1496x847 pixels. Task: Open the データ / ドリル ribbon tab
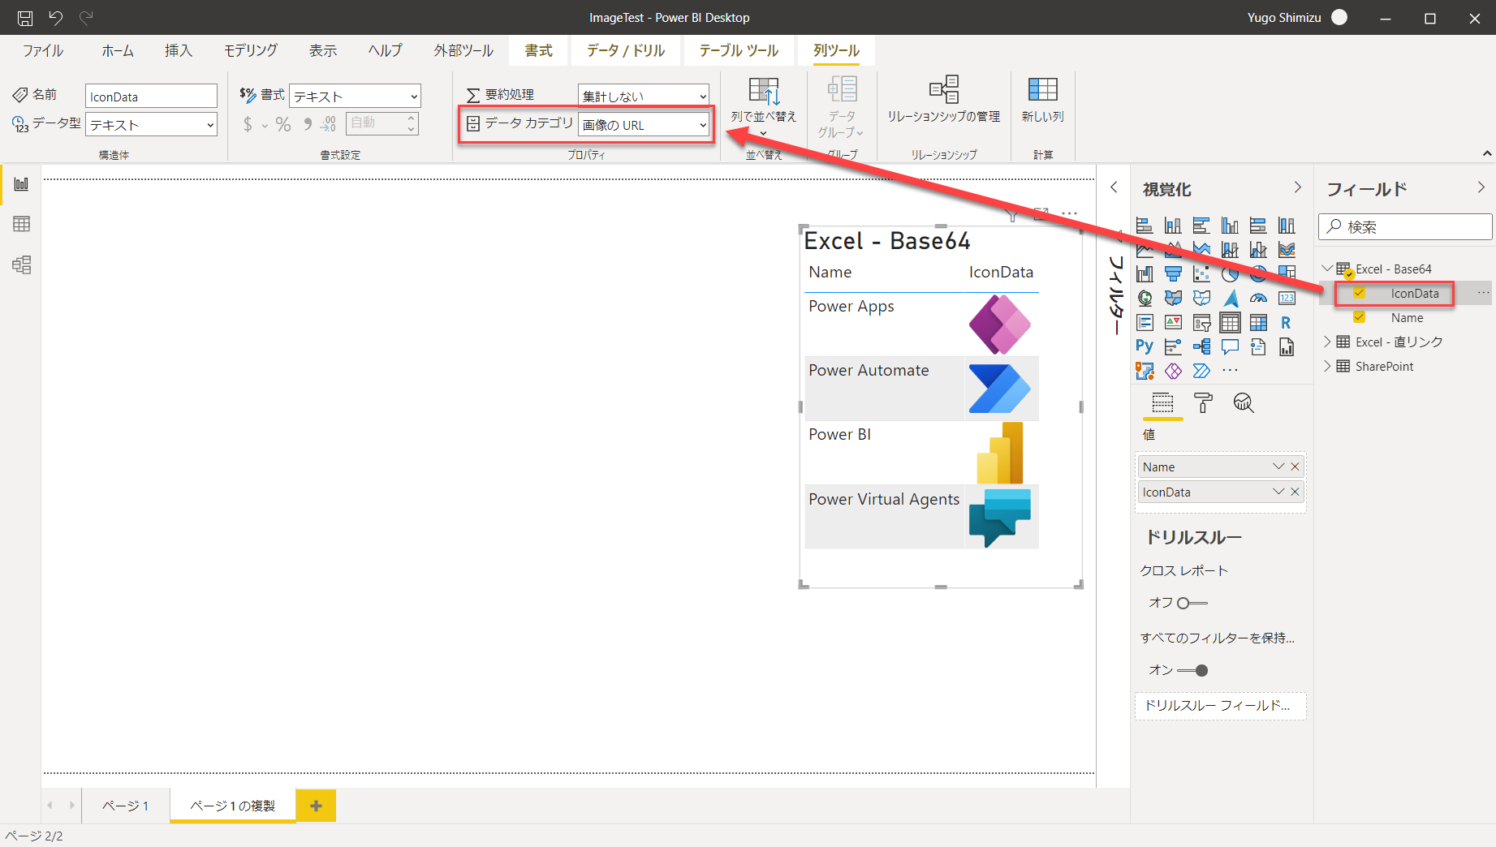[626, 50]
